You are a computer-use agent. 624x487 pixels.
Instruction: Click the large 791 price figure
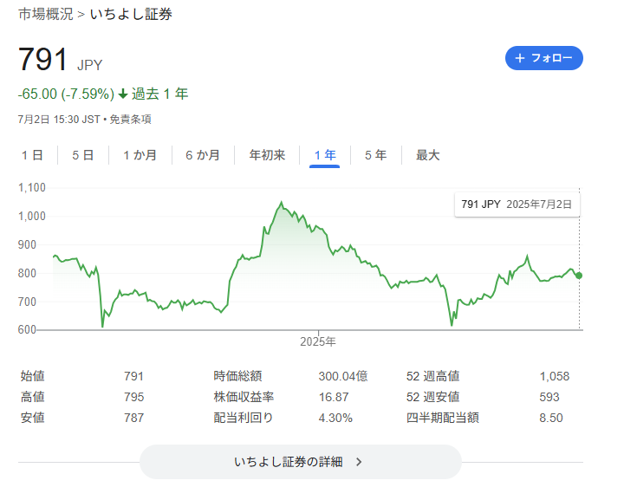(x=43, y=60)
